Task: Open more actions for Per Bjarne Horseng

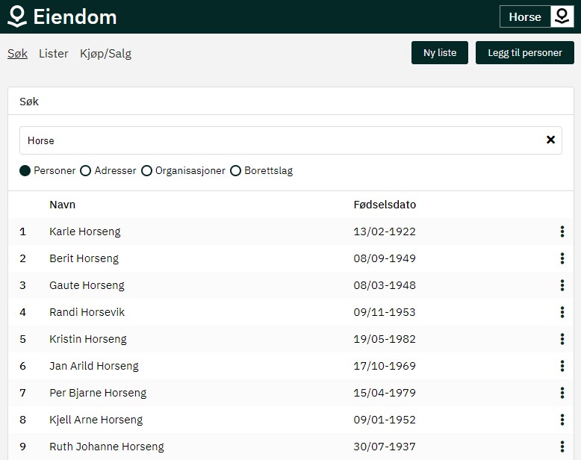Action: point(562,393)
